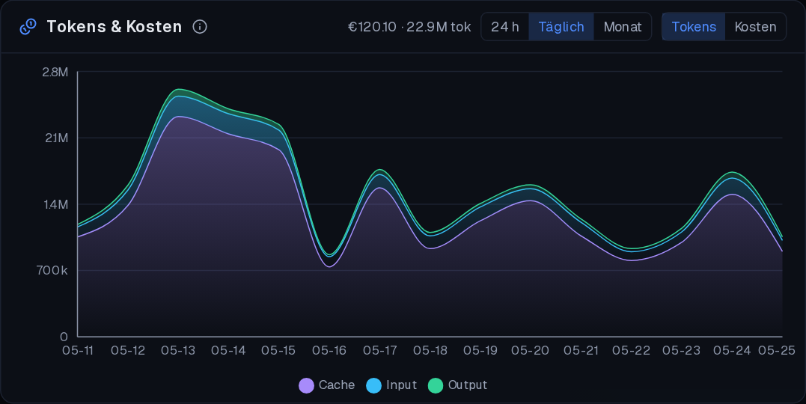Screen dimensions: 806x404
Task: Click the €120.10 · 22.9M tok summary
Action: pos(409,27)
